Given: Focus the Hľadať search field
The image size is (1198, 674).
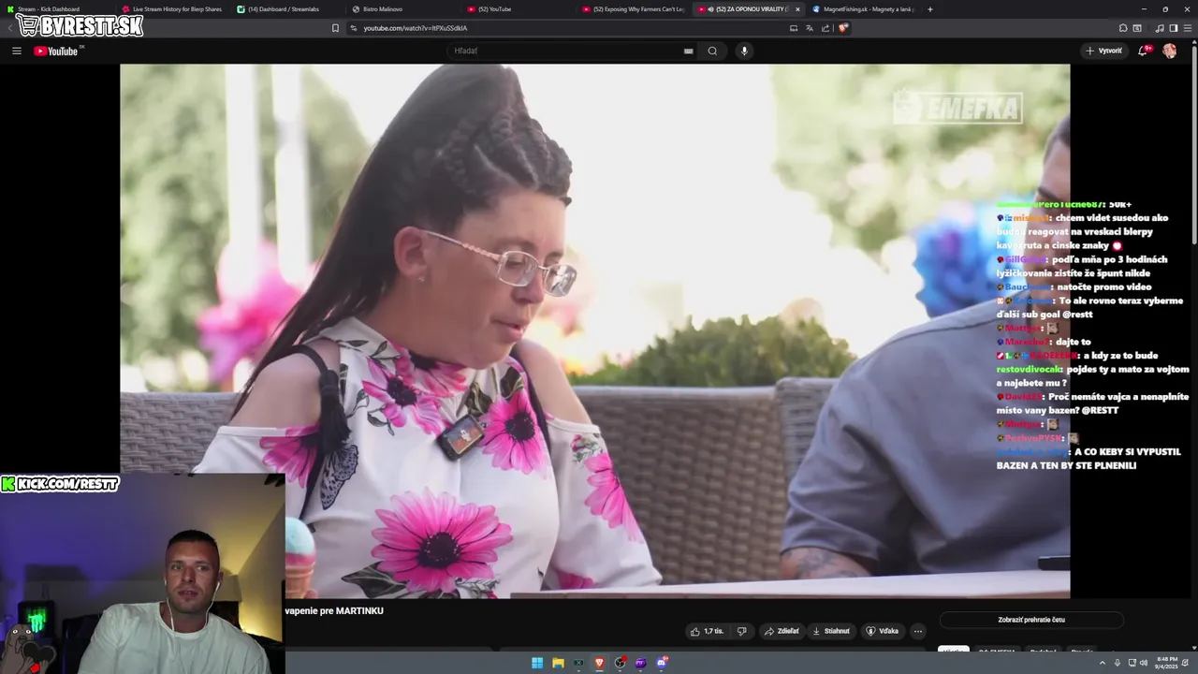Looking at the screenshot, I should point(573,51).
